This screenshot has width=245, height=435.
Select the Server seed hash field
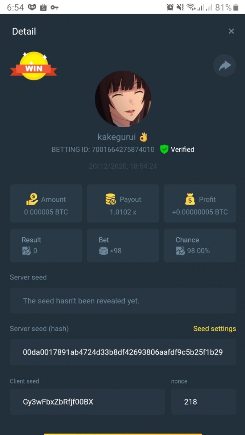(123, 352)
